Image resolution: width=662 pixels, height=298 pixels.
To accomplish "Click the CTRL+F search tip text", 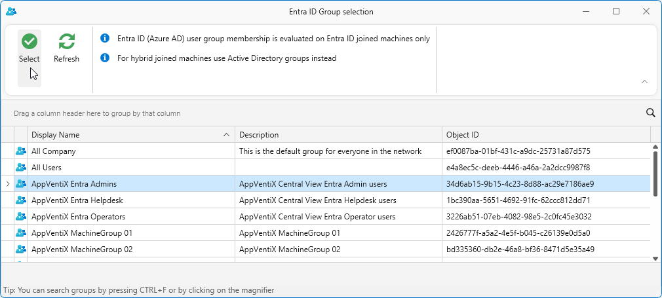I will (139, 290).
